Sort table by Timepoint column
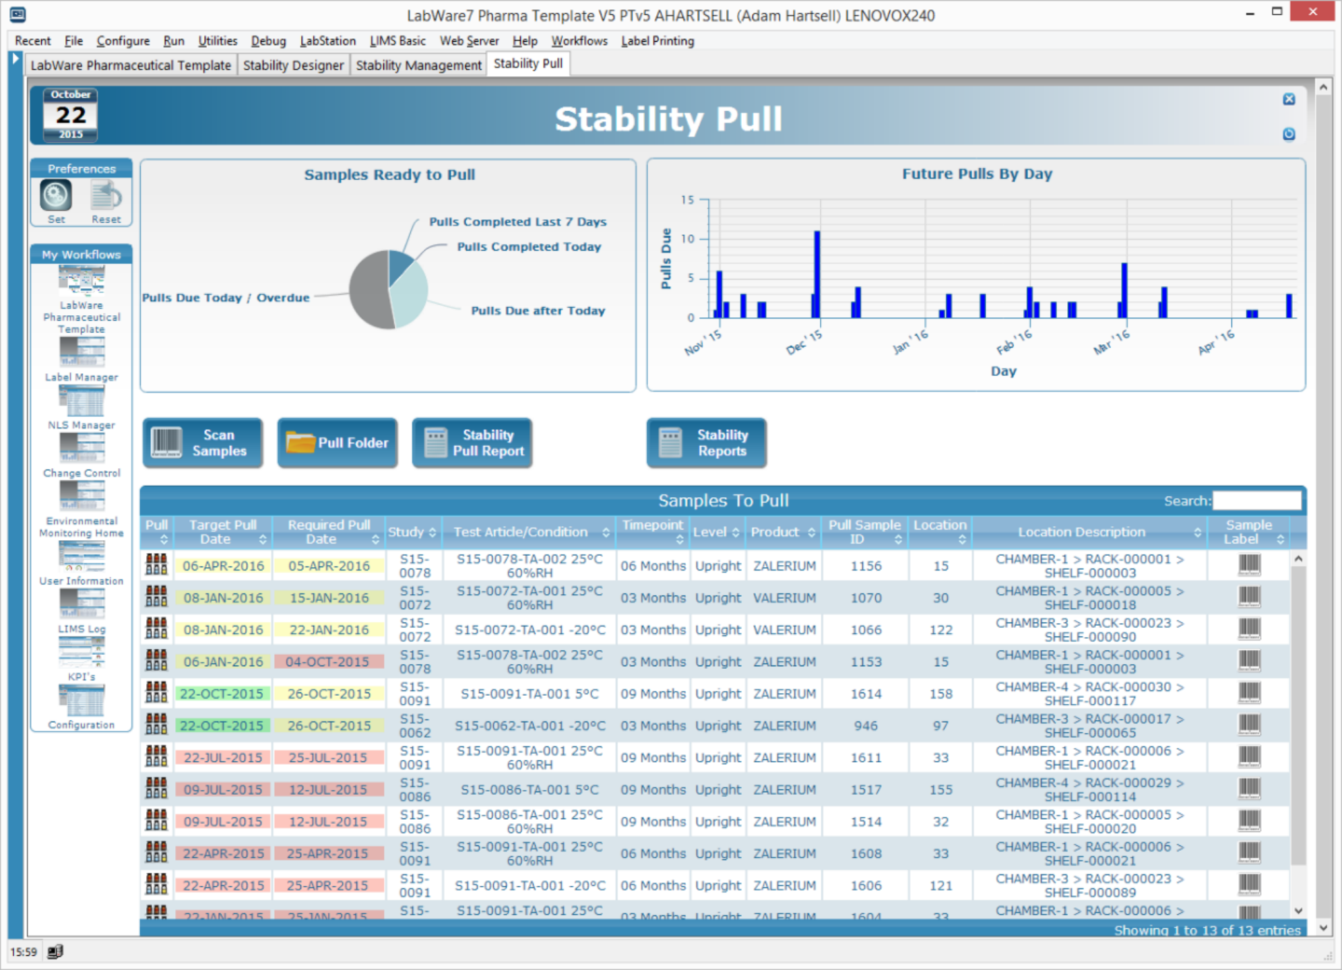Screen dimensions: 1342x970 [652, 531]
